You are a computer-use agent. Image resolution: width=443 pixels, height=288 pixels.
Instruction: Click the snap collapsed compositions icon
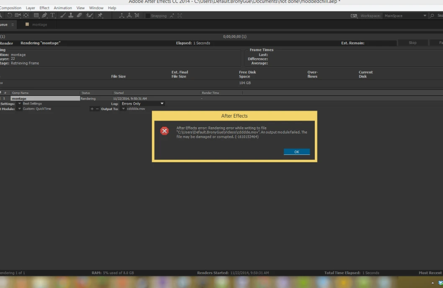180,16
